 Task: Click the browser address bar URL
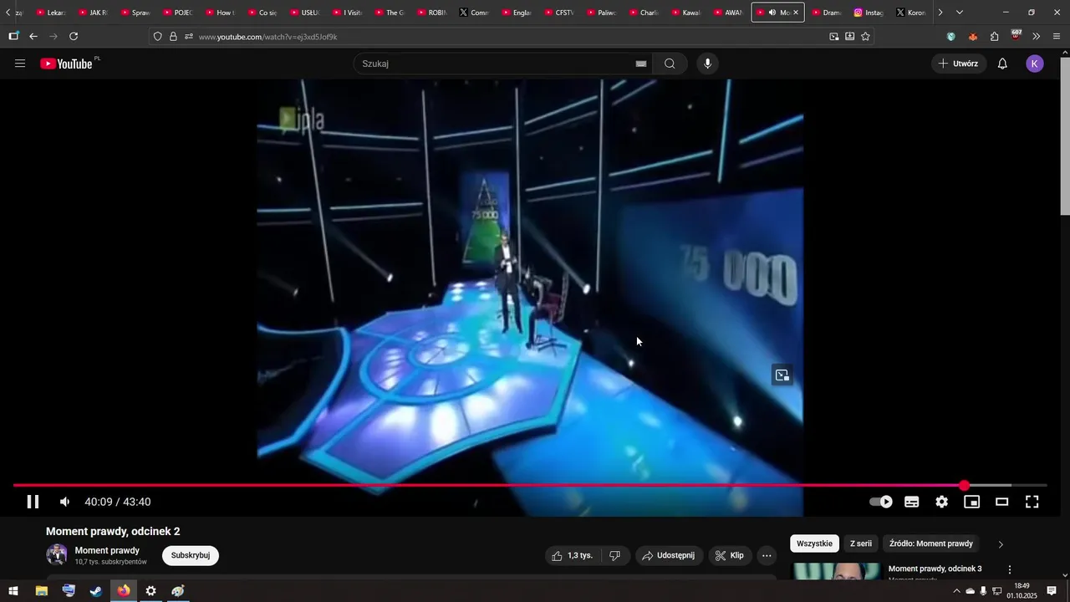tap(267, 37)
